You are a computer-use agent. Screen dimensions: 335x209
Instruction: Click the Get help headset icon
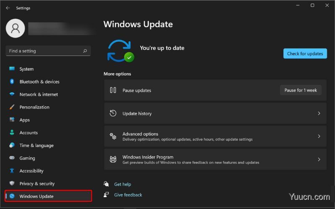click(x=106, y=184)
